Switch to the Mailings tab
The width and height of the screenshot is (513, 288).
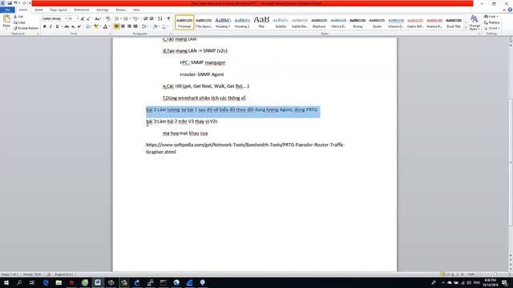pos(103,10)
